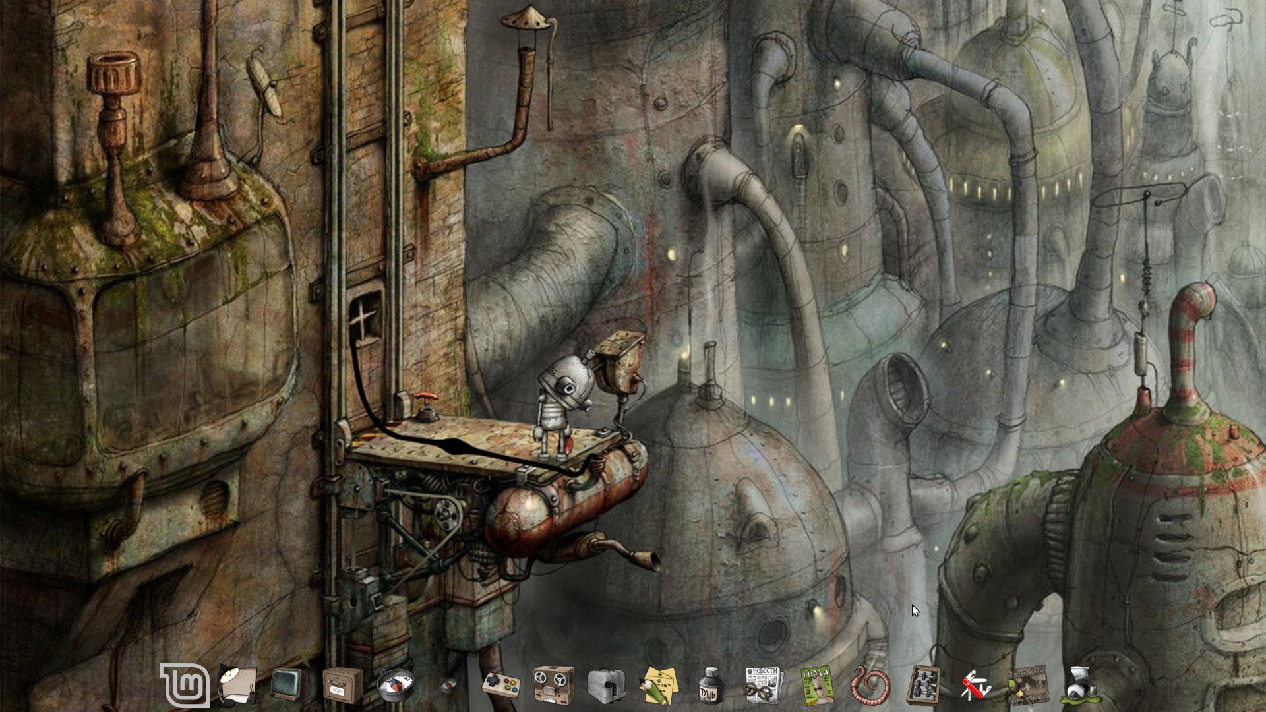
Task: Open the yellow sticky notes icon
Action: (x=659, y=686)
